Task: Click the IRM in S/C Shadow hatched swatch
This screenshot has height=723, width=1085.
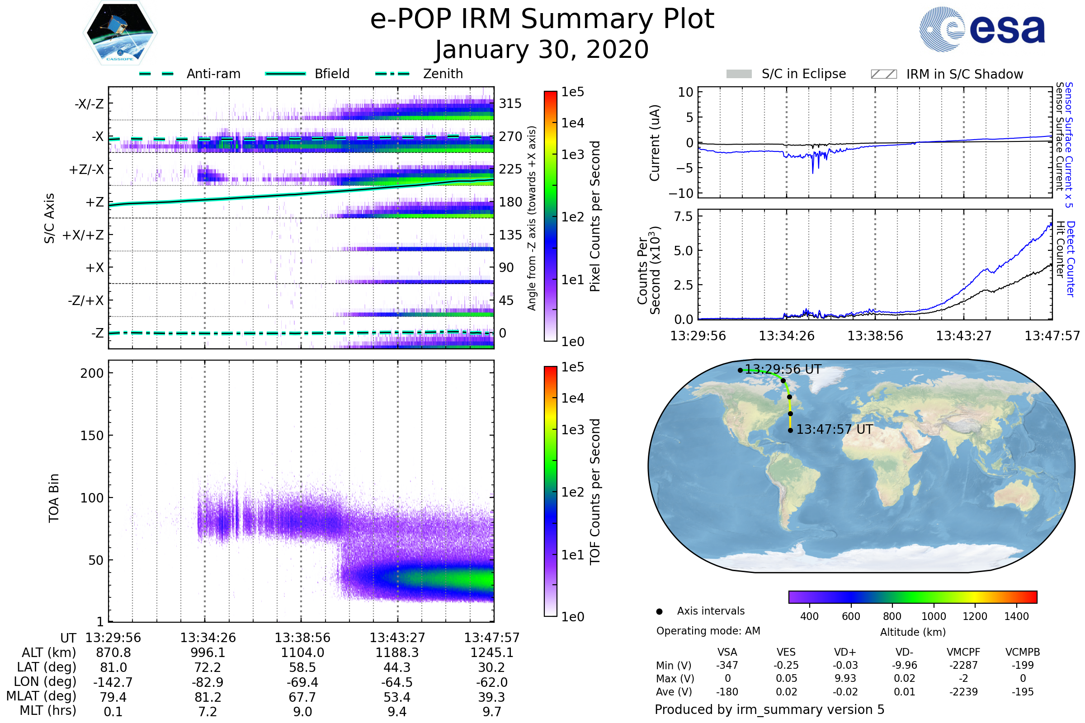Action: 883,74
